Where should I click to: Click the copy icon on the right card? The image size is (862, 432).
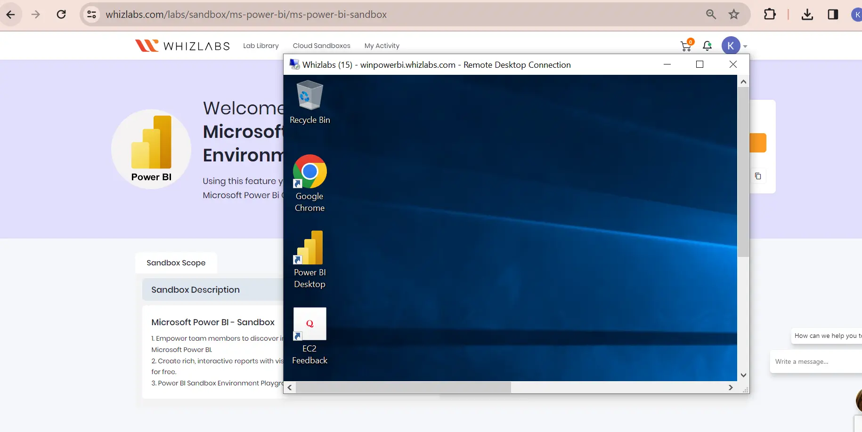point(758,176)
